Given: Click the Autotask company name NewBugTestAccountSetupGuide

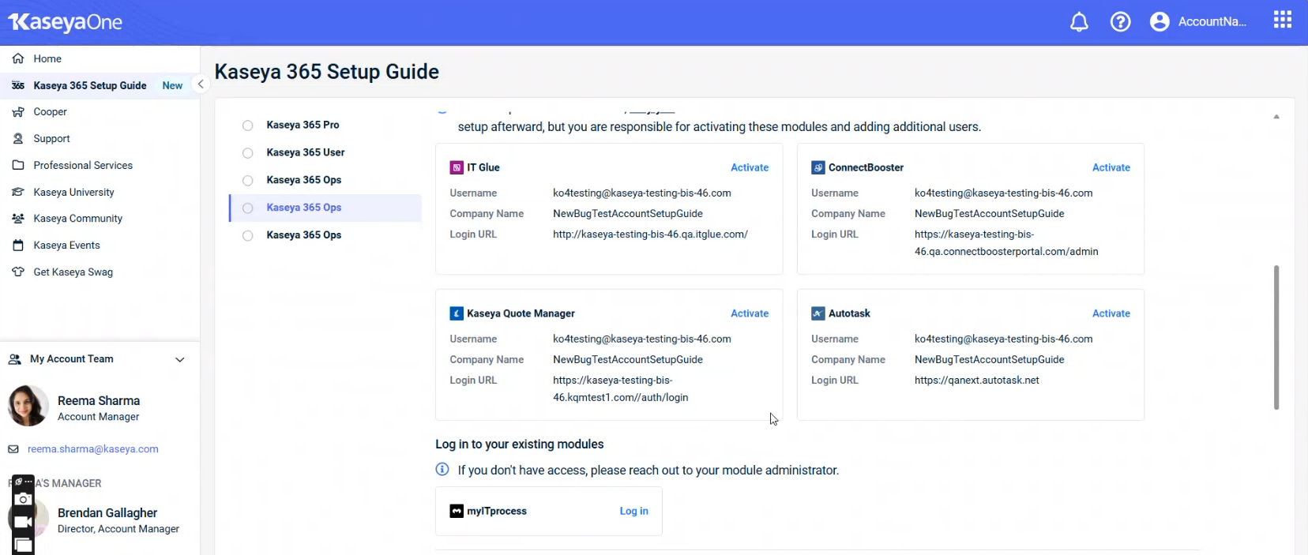Looking at the screenshot, I should 990,360.
